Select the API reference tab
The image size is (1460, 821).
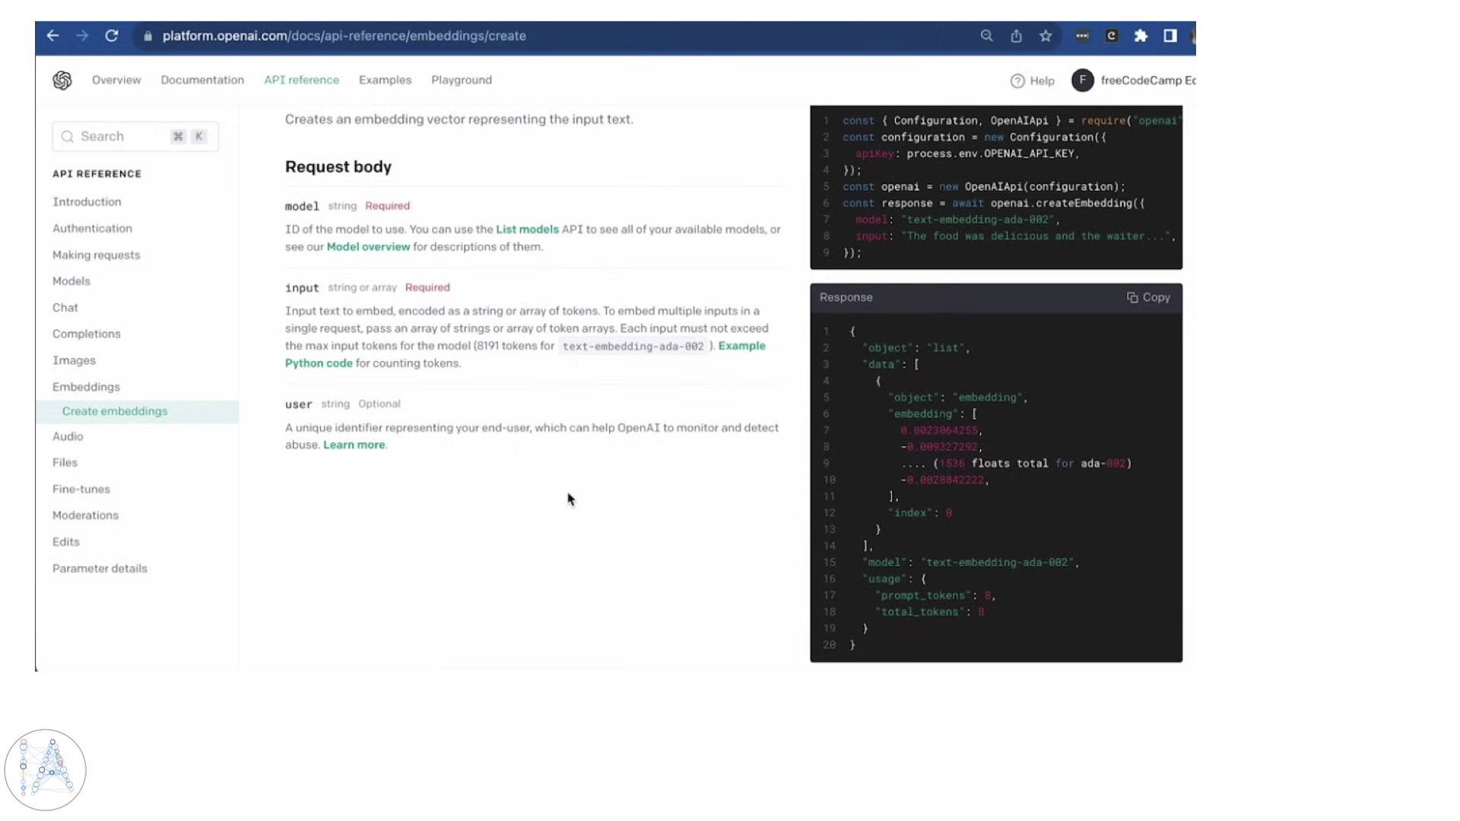[302, 80]
